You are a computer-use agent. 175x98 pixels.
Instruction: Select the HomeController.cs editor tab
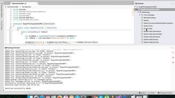19,4
